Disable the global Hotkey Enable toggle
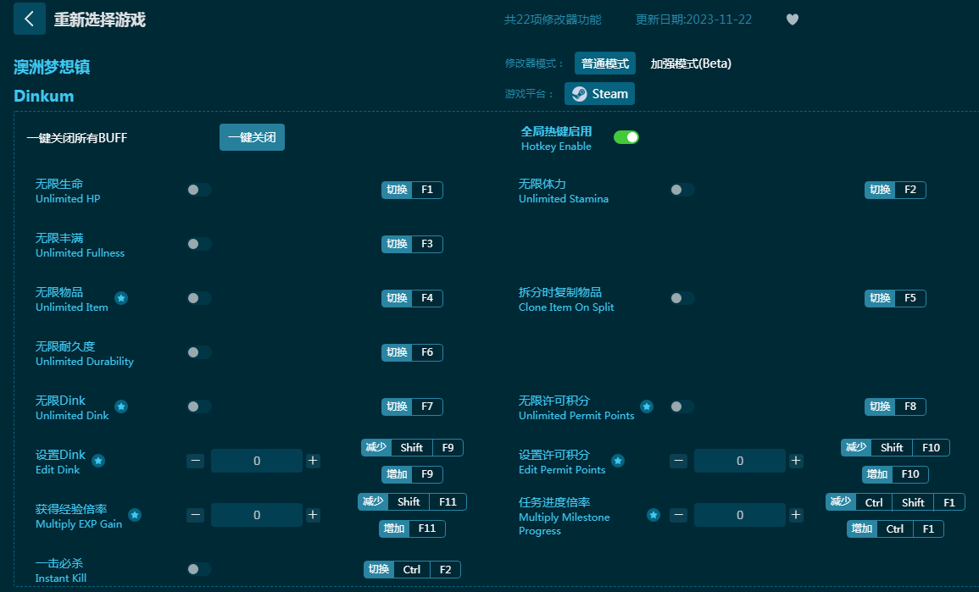Viewport: 979px width, 592px height. tap(626, 137)
